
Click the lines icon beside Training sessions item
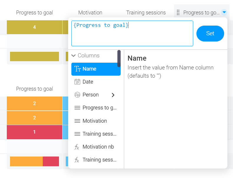(78, 134)
